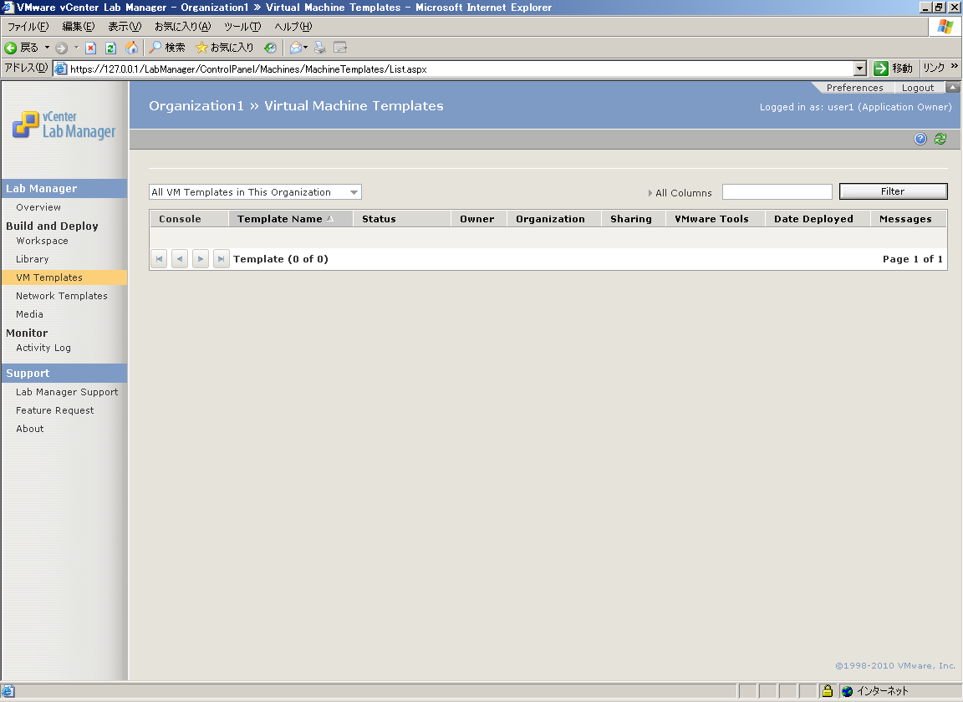963x702 pixels.
Task: Click the IE Stop loading icon
Action: click(91, 48)
